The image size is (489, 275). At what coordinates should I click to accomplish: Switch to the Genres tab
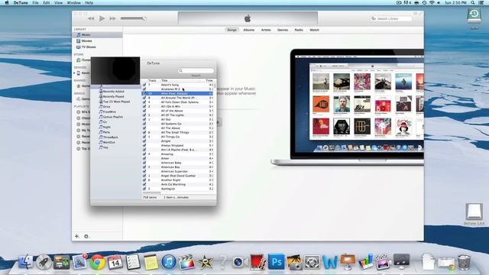click(283, 30)
